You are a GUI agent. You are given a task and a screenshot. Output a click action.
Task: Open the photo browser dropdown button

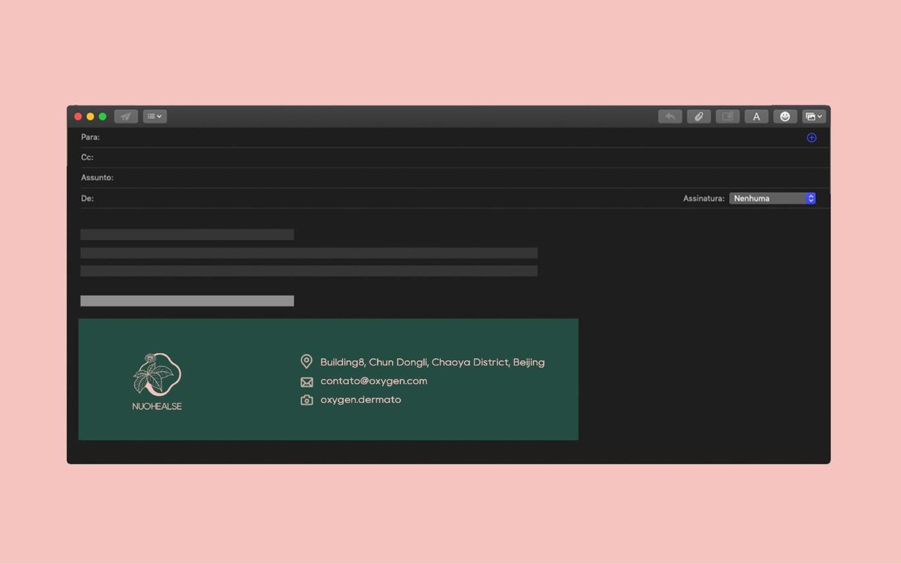(x=813, y=117)
